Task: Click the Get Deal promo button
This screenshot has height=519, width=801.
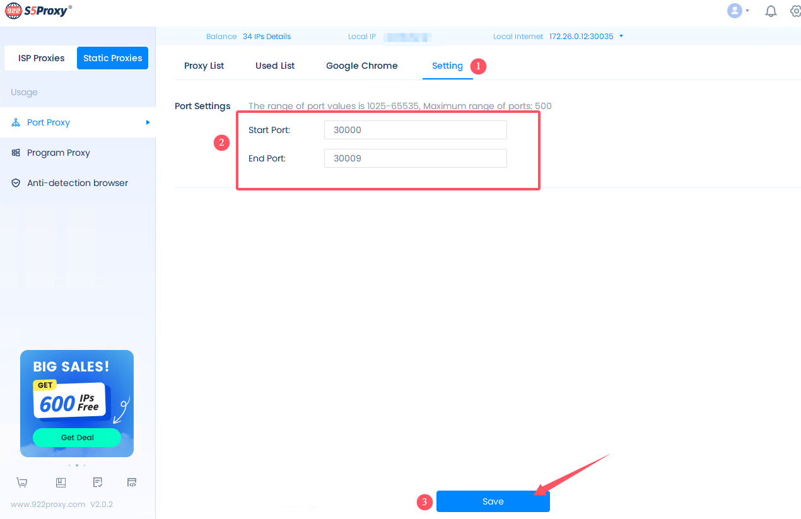Action: coord(77,438)
